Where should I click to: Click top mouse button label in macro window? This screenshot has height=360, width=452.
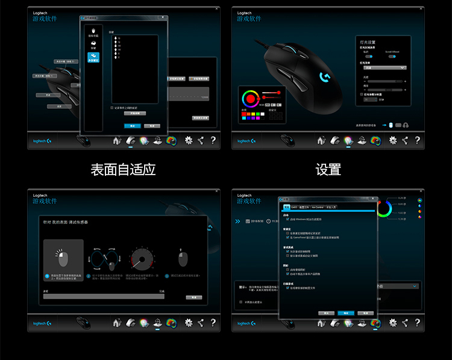(x=66, y=61)
